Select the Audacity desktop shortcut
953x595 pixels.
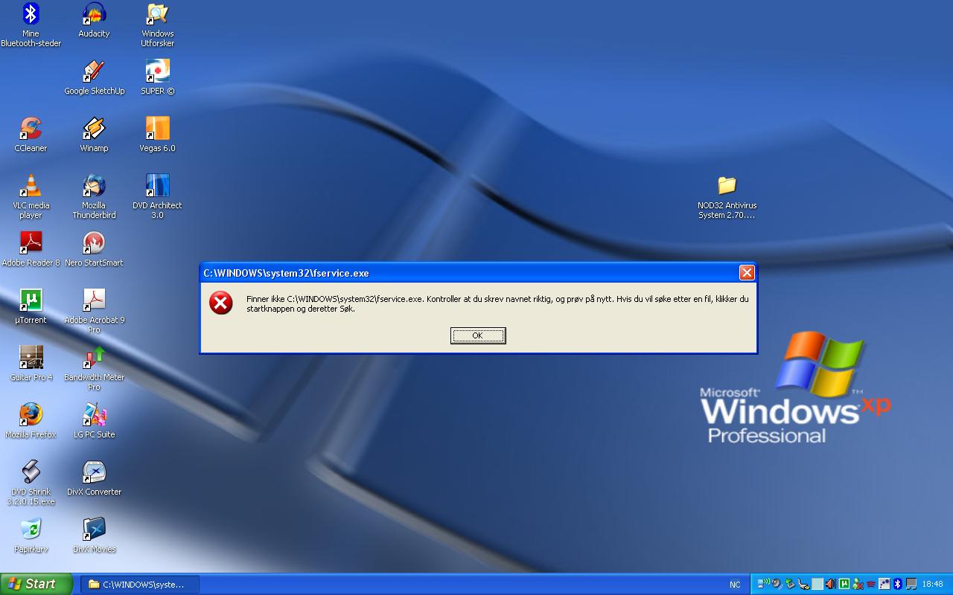pos(94,20)
